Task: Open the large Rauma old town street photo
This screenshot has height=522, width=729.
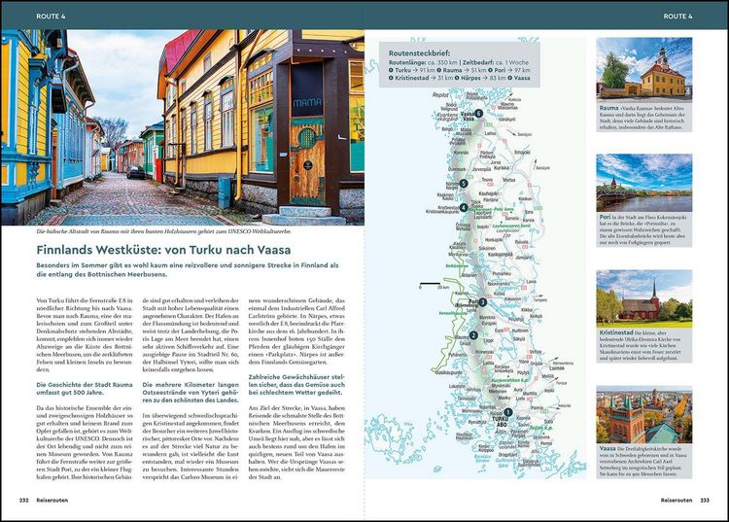Action: point(183,127)
